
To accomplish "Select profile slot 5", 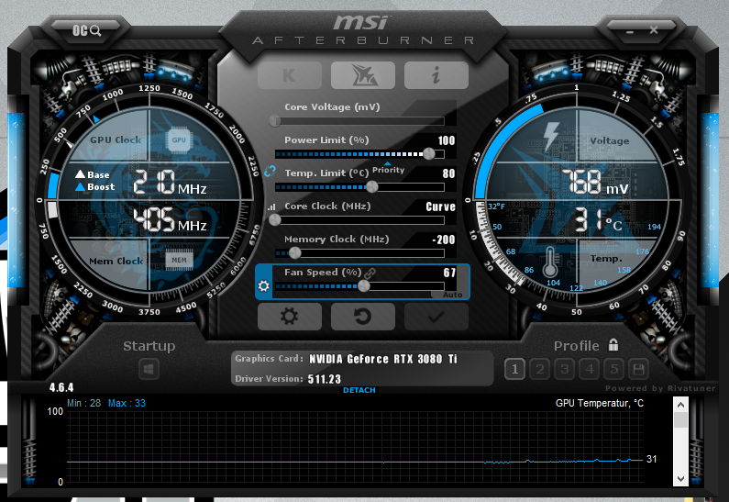I will tap(614, 370).
